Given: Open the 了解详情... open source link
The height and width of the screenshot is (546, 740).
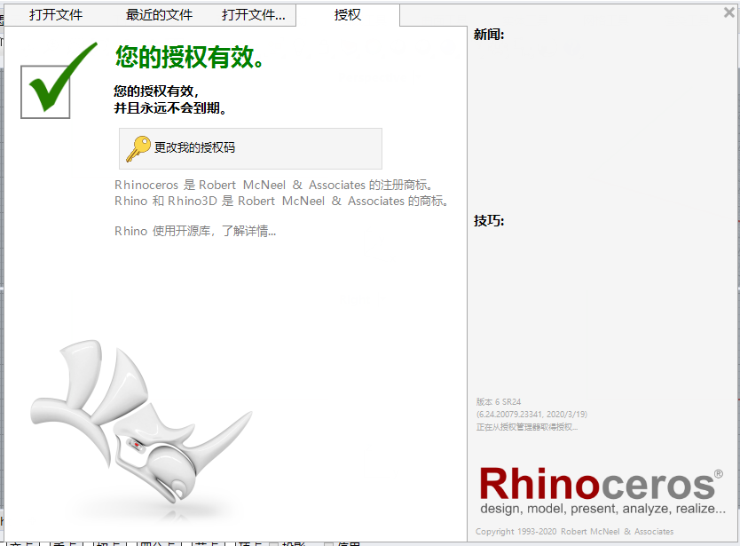Looking at the screenshot, I should [248, 231].
